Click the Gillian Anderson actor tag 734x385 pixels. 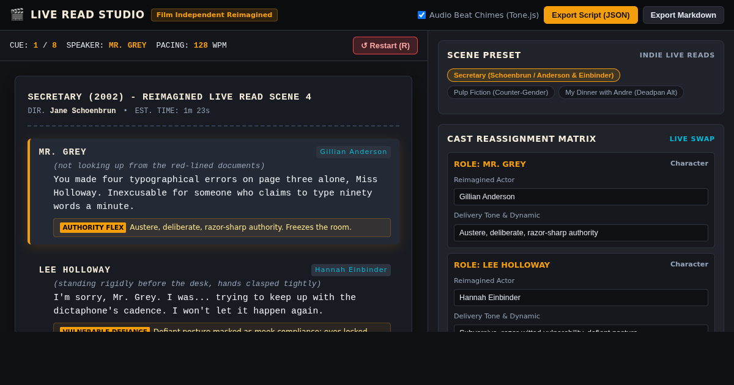point(354,152)
